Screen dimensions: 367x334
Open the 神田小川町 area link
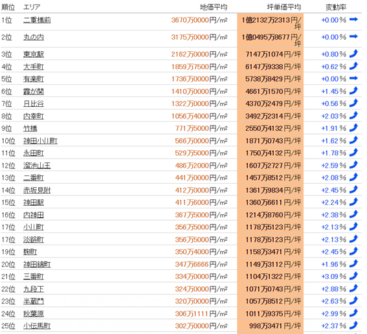[x=40, y=141]
